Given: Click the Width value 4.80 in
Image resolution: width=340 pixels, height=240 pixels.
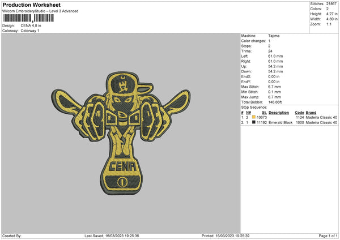Looking at the screenshot, I should click(x=331, y=19).
